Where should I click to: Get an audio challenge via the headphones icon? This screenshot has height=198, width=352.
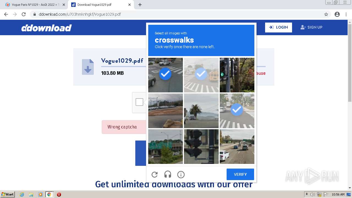(x=168, y=174)
